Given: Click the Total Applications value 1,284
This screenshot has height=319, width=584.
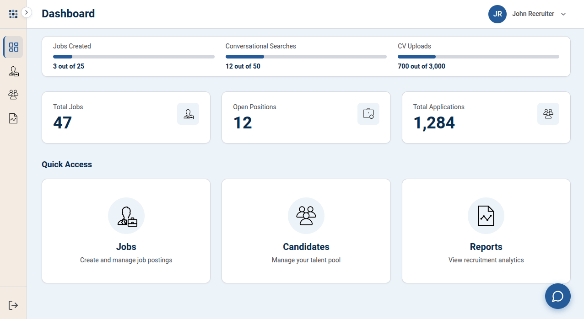Looking at the screenshot, I should [434, 122].
